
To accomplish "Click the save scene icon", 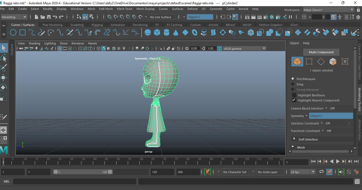I will click(x=49, y=17).
